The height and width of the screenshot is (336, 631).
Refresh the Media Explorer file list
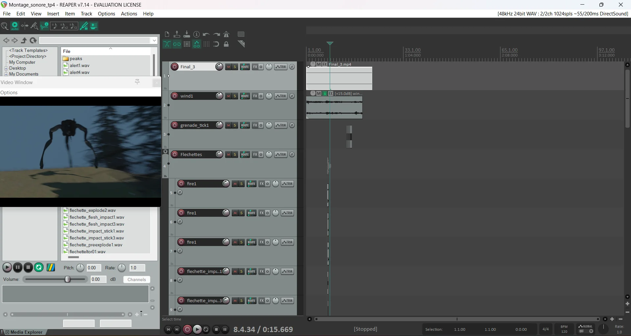point(33,40)
